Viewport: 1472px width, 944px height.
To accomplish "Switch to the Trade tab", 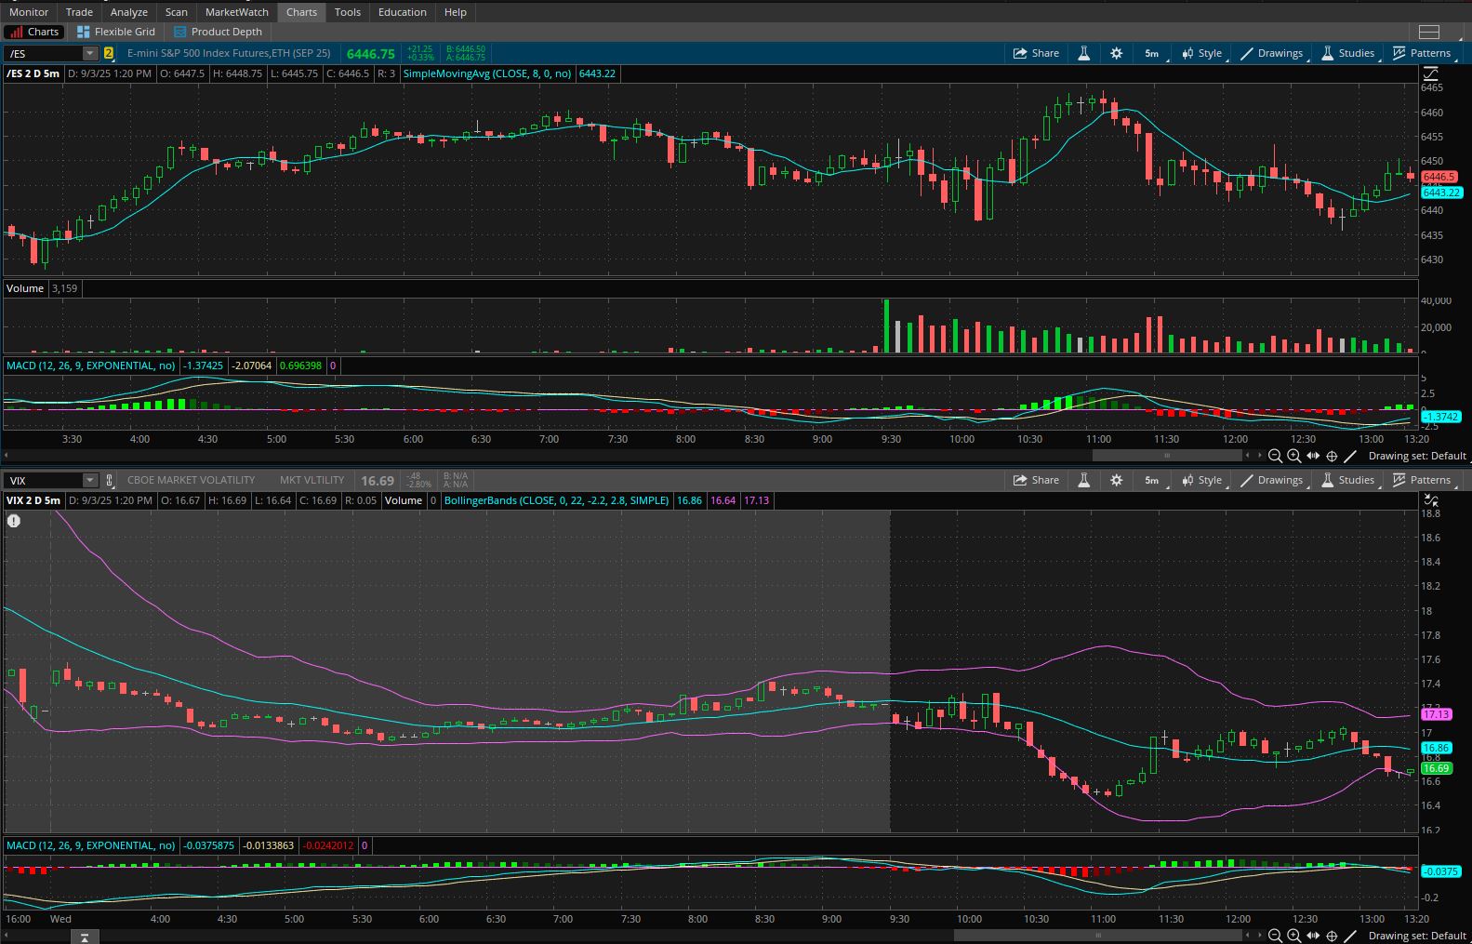I will click(x=79, y=12).
